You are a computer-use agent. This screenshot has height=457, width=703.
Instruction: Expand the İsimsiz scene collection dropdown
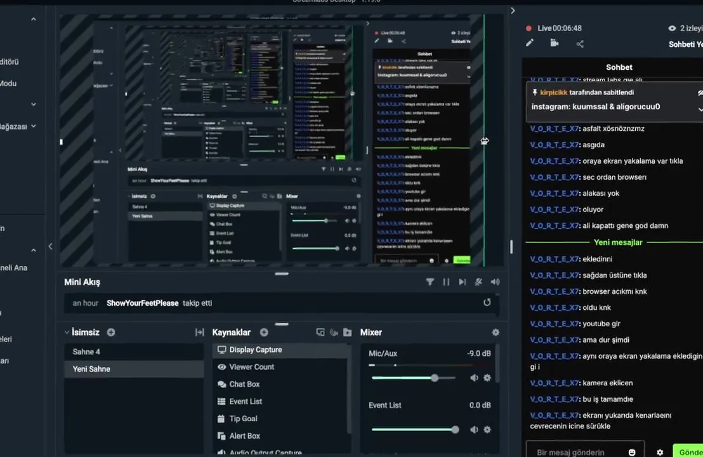pyautogui.click(x=67, y=333)
